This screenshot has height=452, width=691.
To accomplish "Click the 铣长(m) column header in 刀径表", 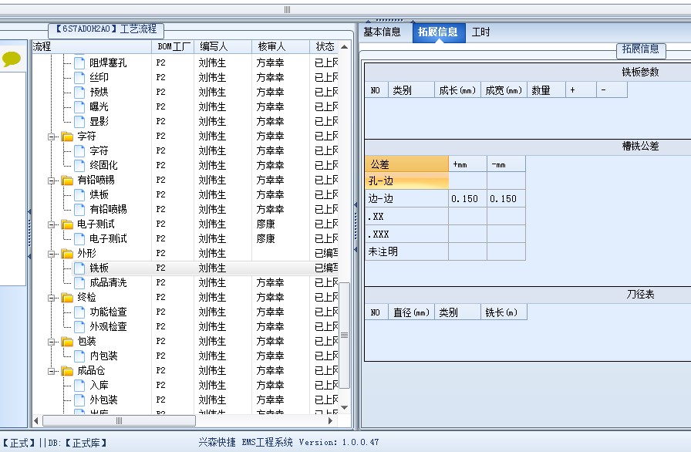I will [x=504, y=312].
